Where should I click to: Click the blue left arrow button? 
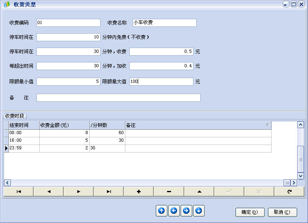pos(174,211)
